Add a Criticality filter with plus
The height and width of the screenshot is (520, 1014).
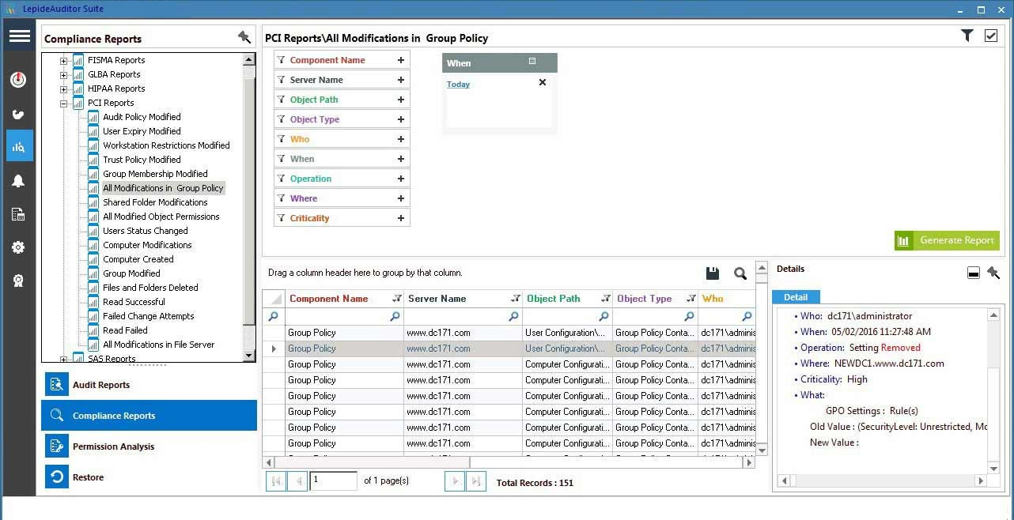(401, 218)
